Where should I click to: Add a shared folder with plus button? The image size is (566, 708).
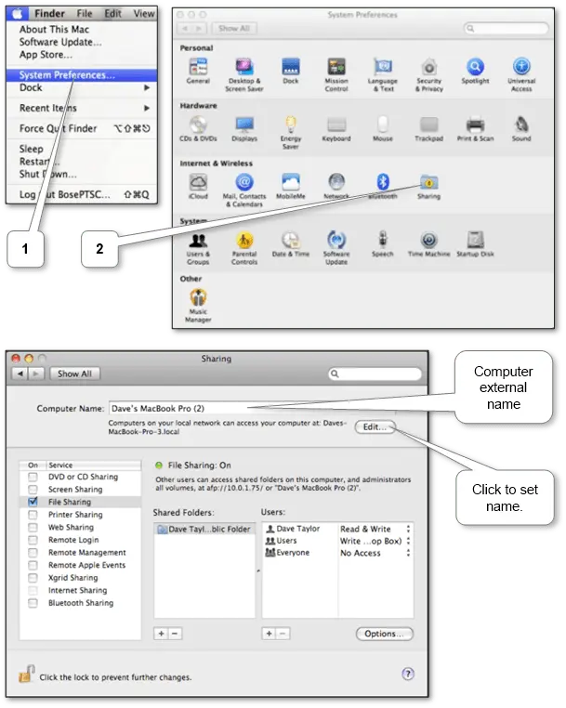[162, 634]
